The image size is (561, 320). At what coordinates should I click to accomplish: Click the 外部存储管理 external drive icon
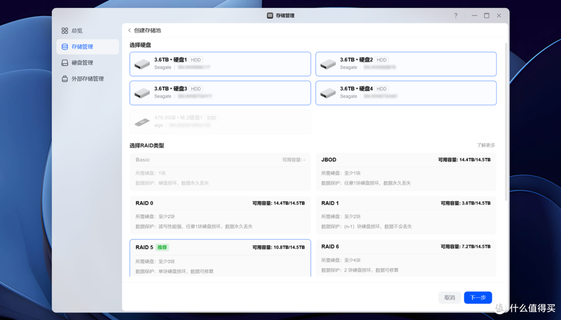click(x=65, y=79)
